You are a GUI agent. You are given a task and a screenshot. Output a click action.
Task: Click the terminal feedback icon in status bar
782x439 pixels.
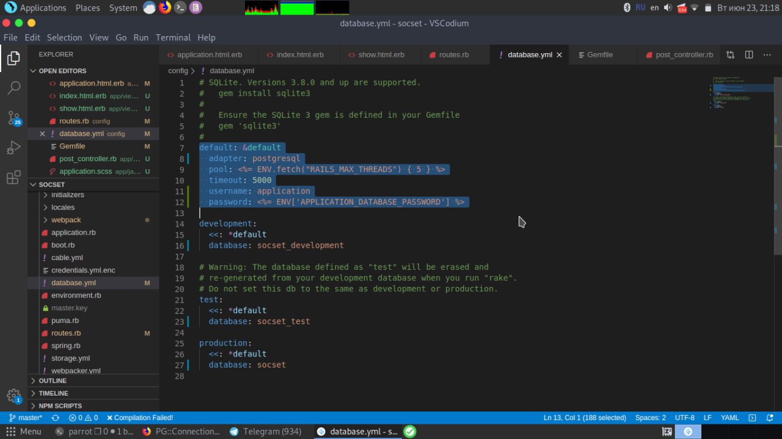[753, 418]
